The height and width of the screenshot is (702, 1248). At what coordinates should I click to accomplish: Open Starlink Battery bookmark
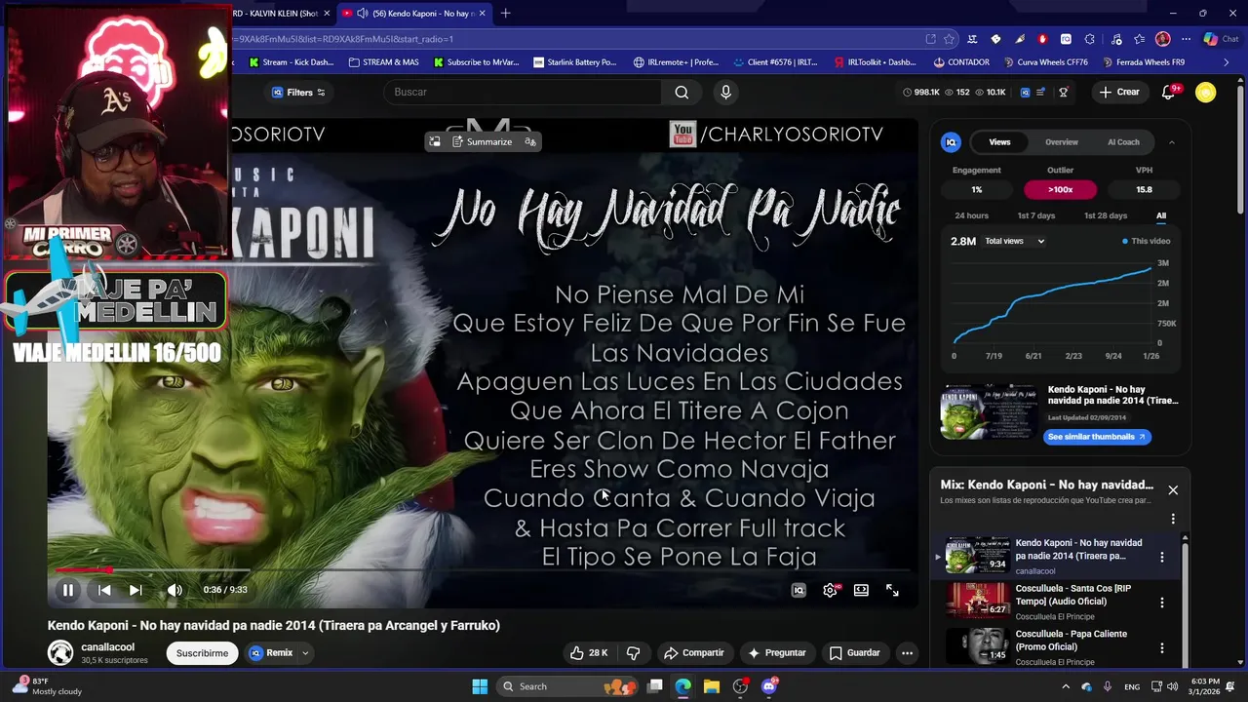[x=575, y=62]
